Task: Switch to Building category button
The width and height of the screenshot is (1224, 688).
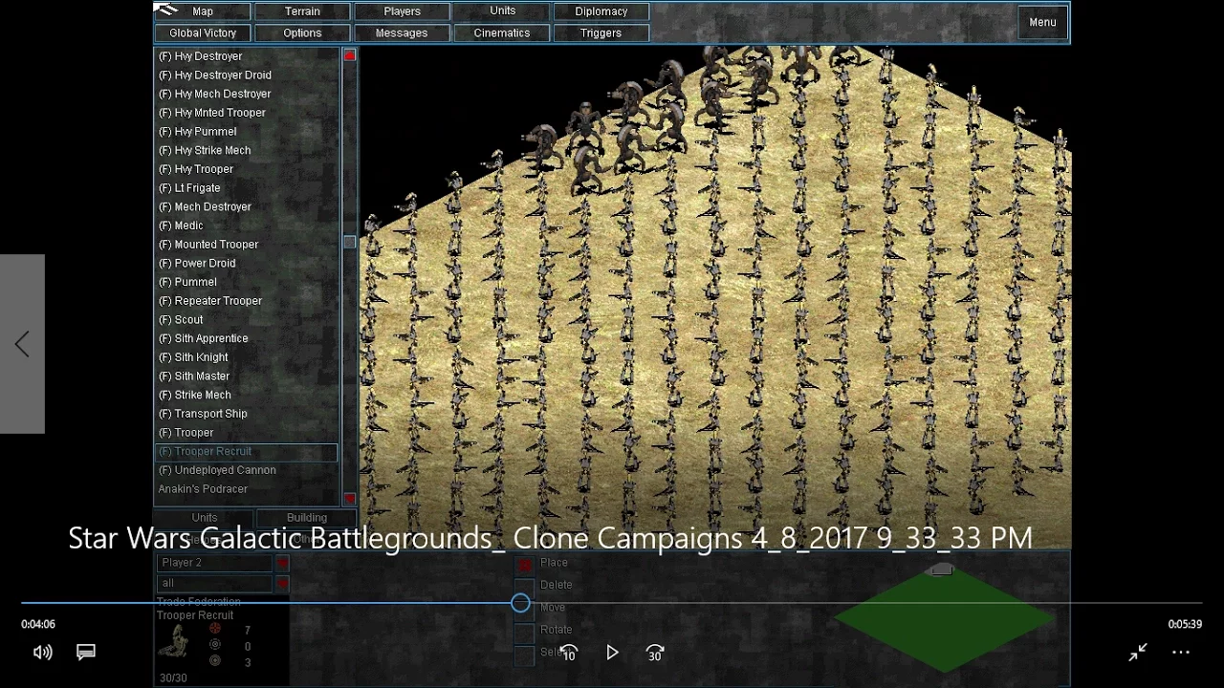Action: coord(307,518)
